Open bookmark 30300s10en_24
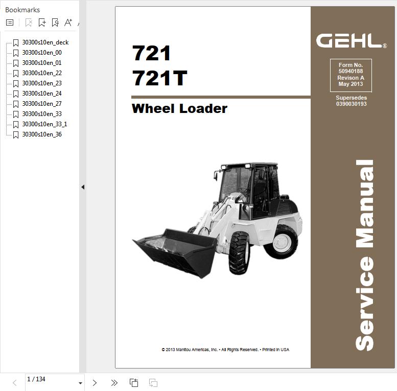Image resolution: width=397 pixels, height=391 pixels. pyautogui.click(x=42, y=94)
